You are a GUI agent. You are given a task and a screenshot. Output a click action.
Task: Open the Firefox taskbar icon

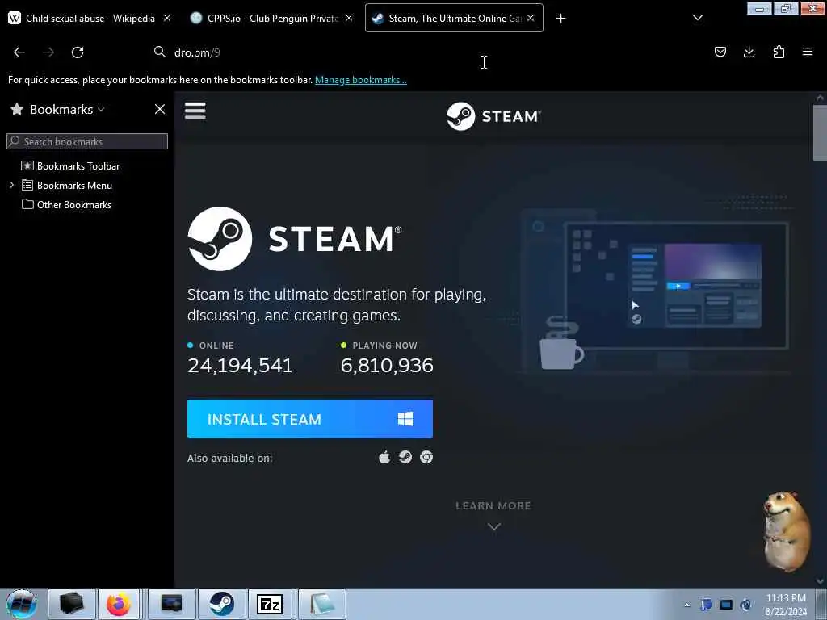(119, 604)
